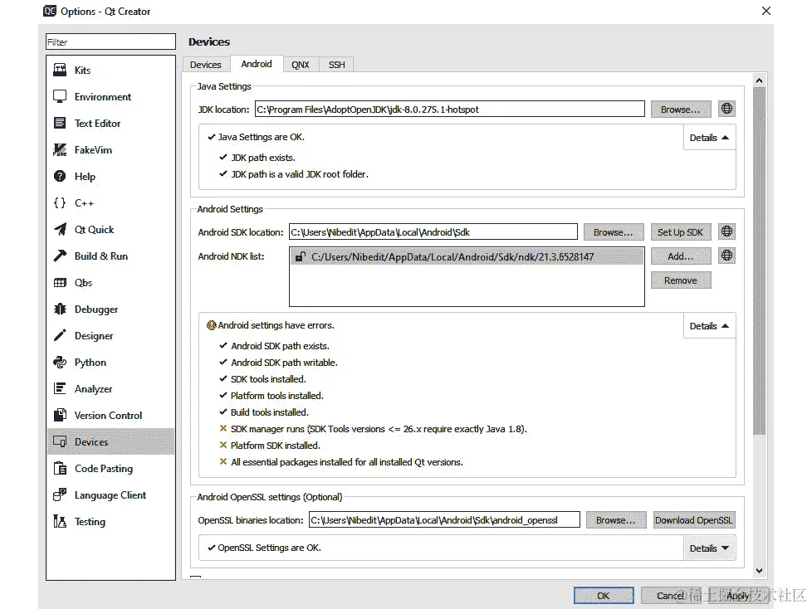Click the scroll up arrow
This screenshot has height=609, width=812.
coord(759,80)
